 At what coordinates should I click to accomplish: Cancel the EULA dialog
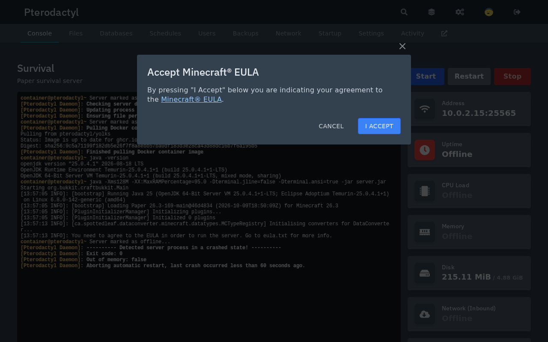(331, 126)
